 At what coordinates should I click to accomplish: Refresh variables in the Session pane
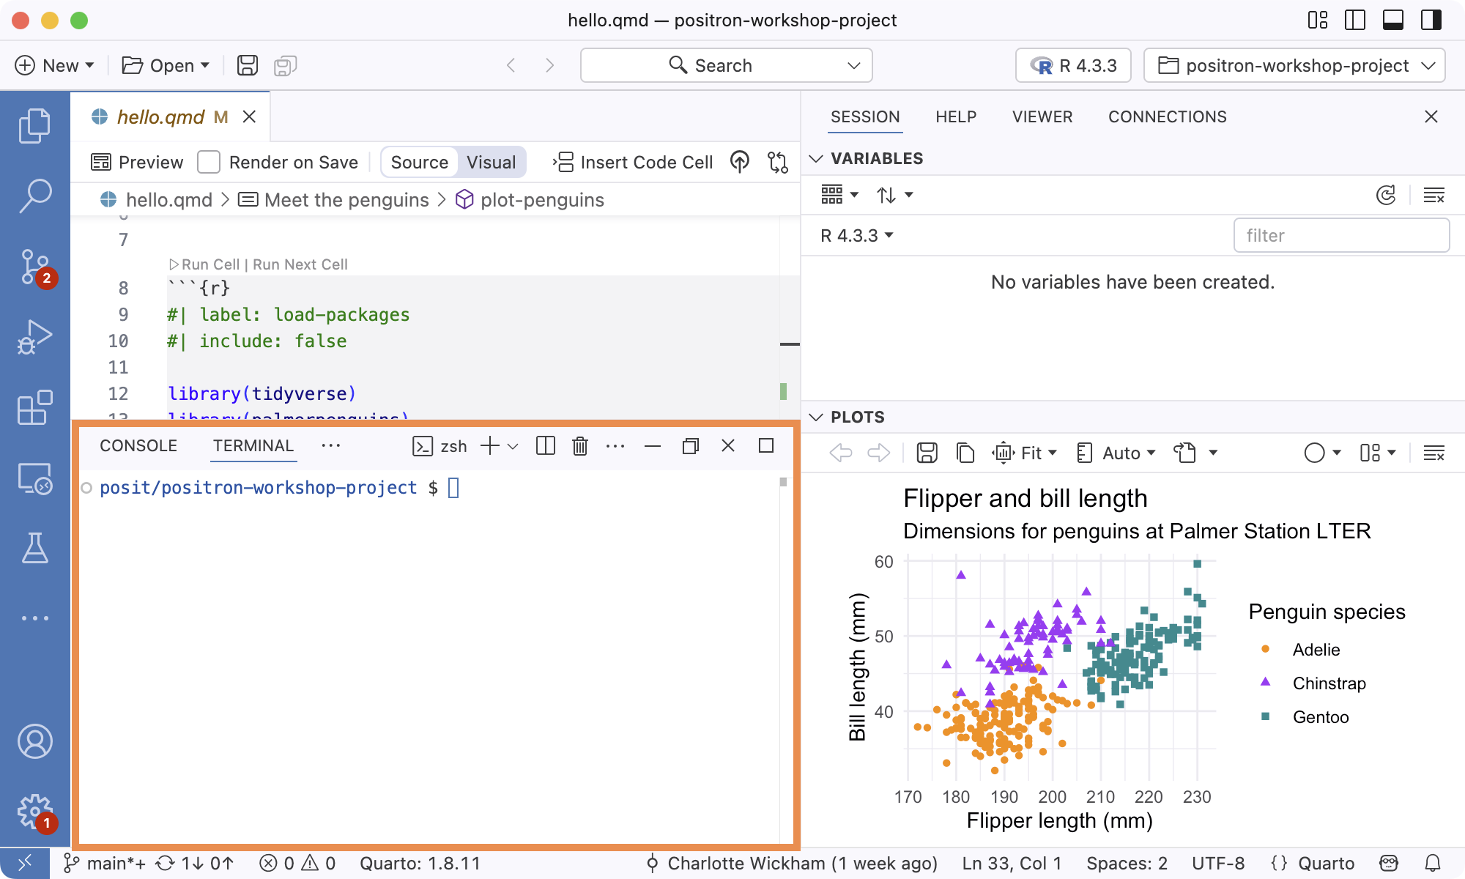click(x=1386, y=195)
